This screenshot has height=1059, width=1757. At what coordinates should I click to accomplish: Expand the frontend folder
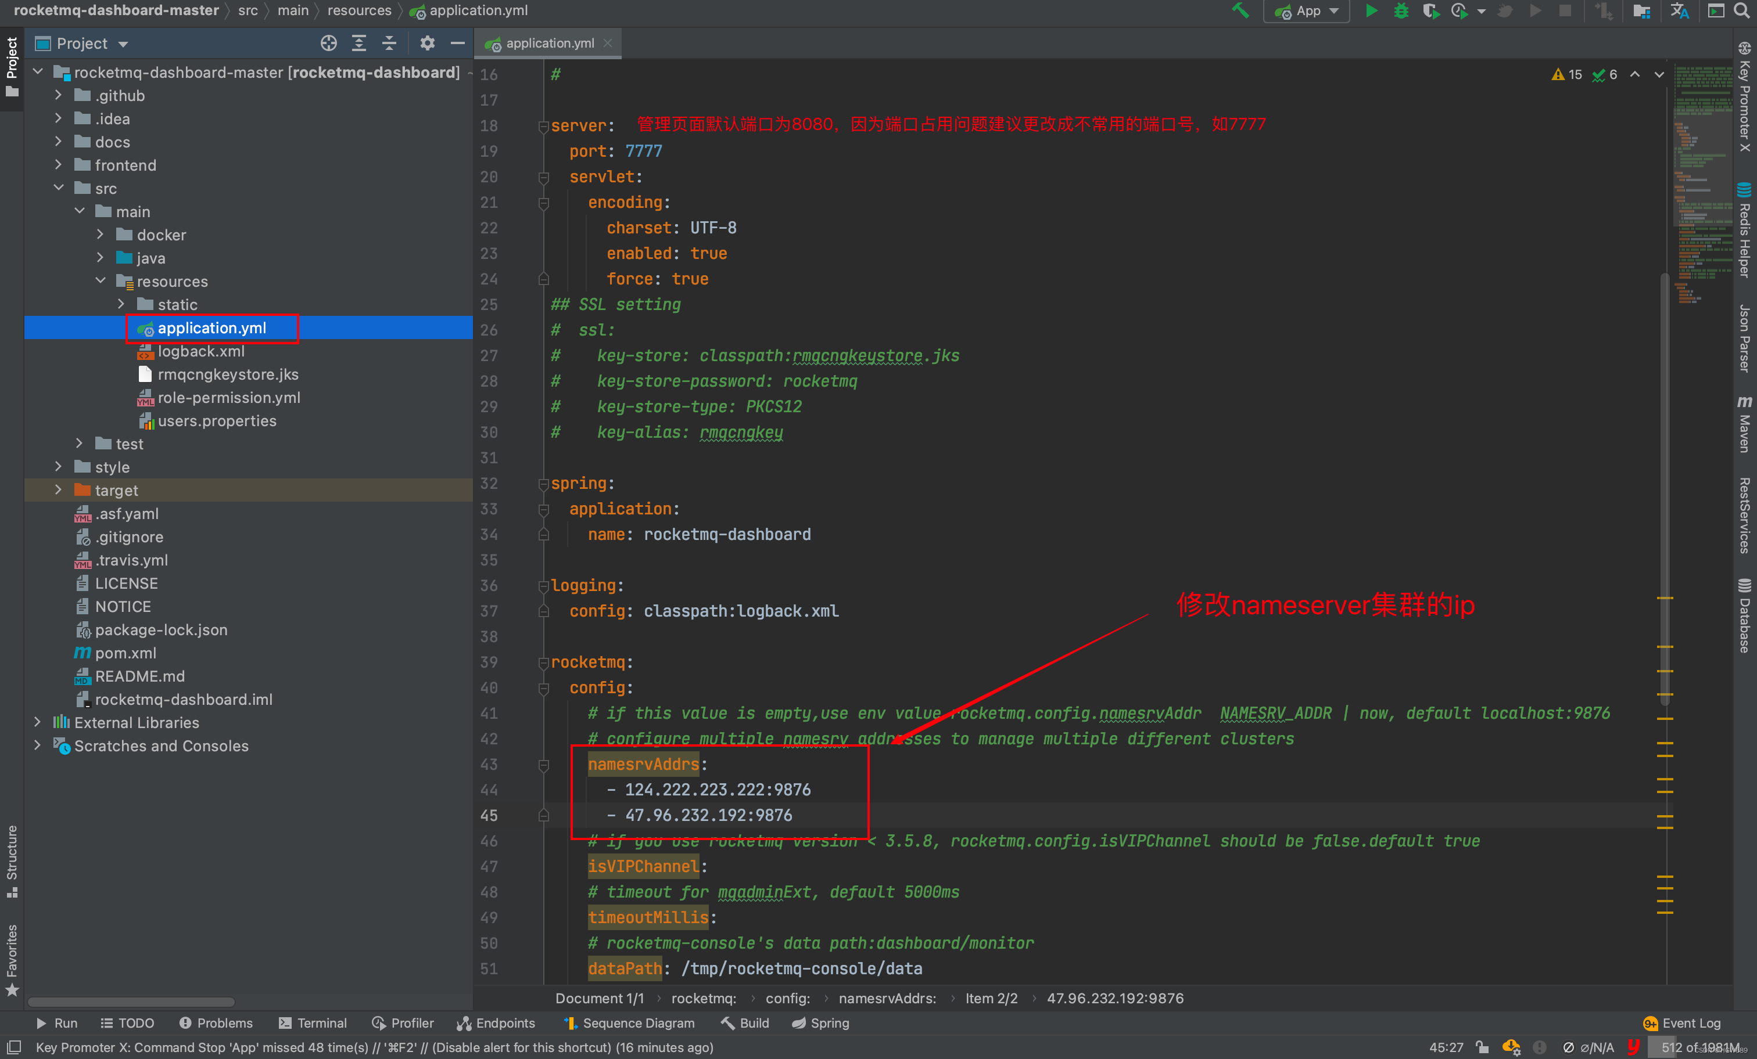pyautogui.click(x=59, y=165)
